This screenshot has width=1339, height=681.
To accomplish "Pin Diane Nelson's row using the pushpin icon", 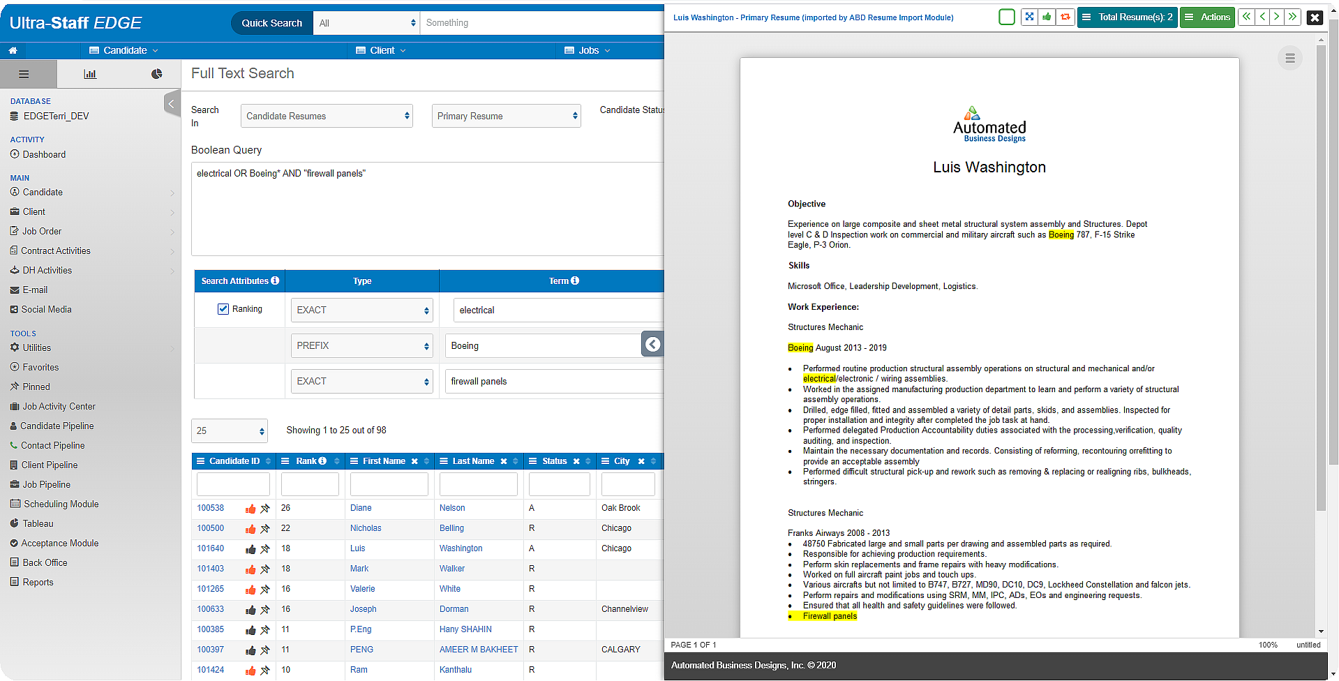I will tap(264, 508).
